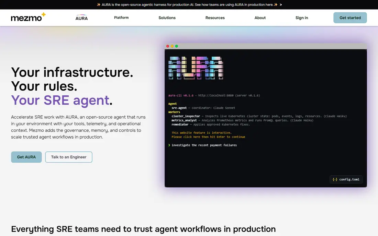Click the yellow 'Workers' label in terminal
Screen dimensions: 378x236
pos(174,112)
